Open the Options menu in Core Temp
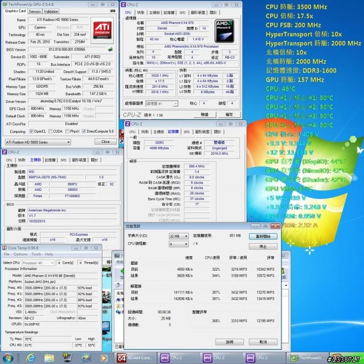364x364 pixels. [20, 254]
